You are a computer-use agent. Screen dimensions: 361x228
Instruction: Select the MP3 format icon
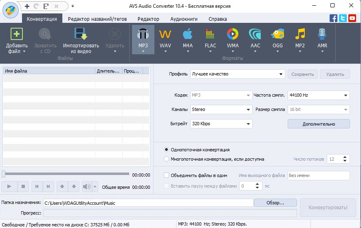143,34
